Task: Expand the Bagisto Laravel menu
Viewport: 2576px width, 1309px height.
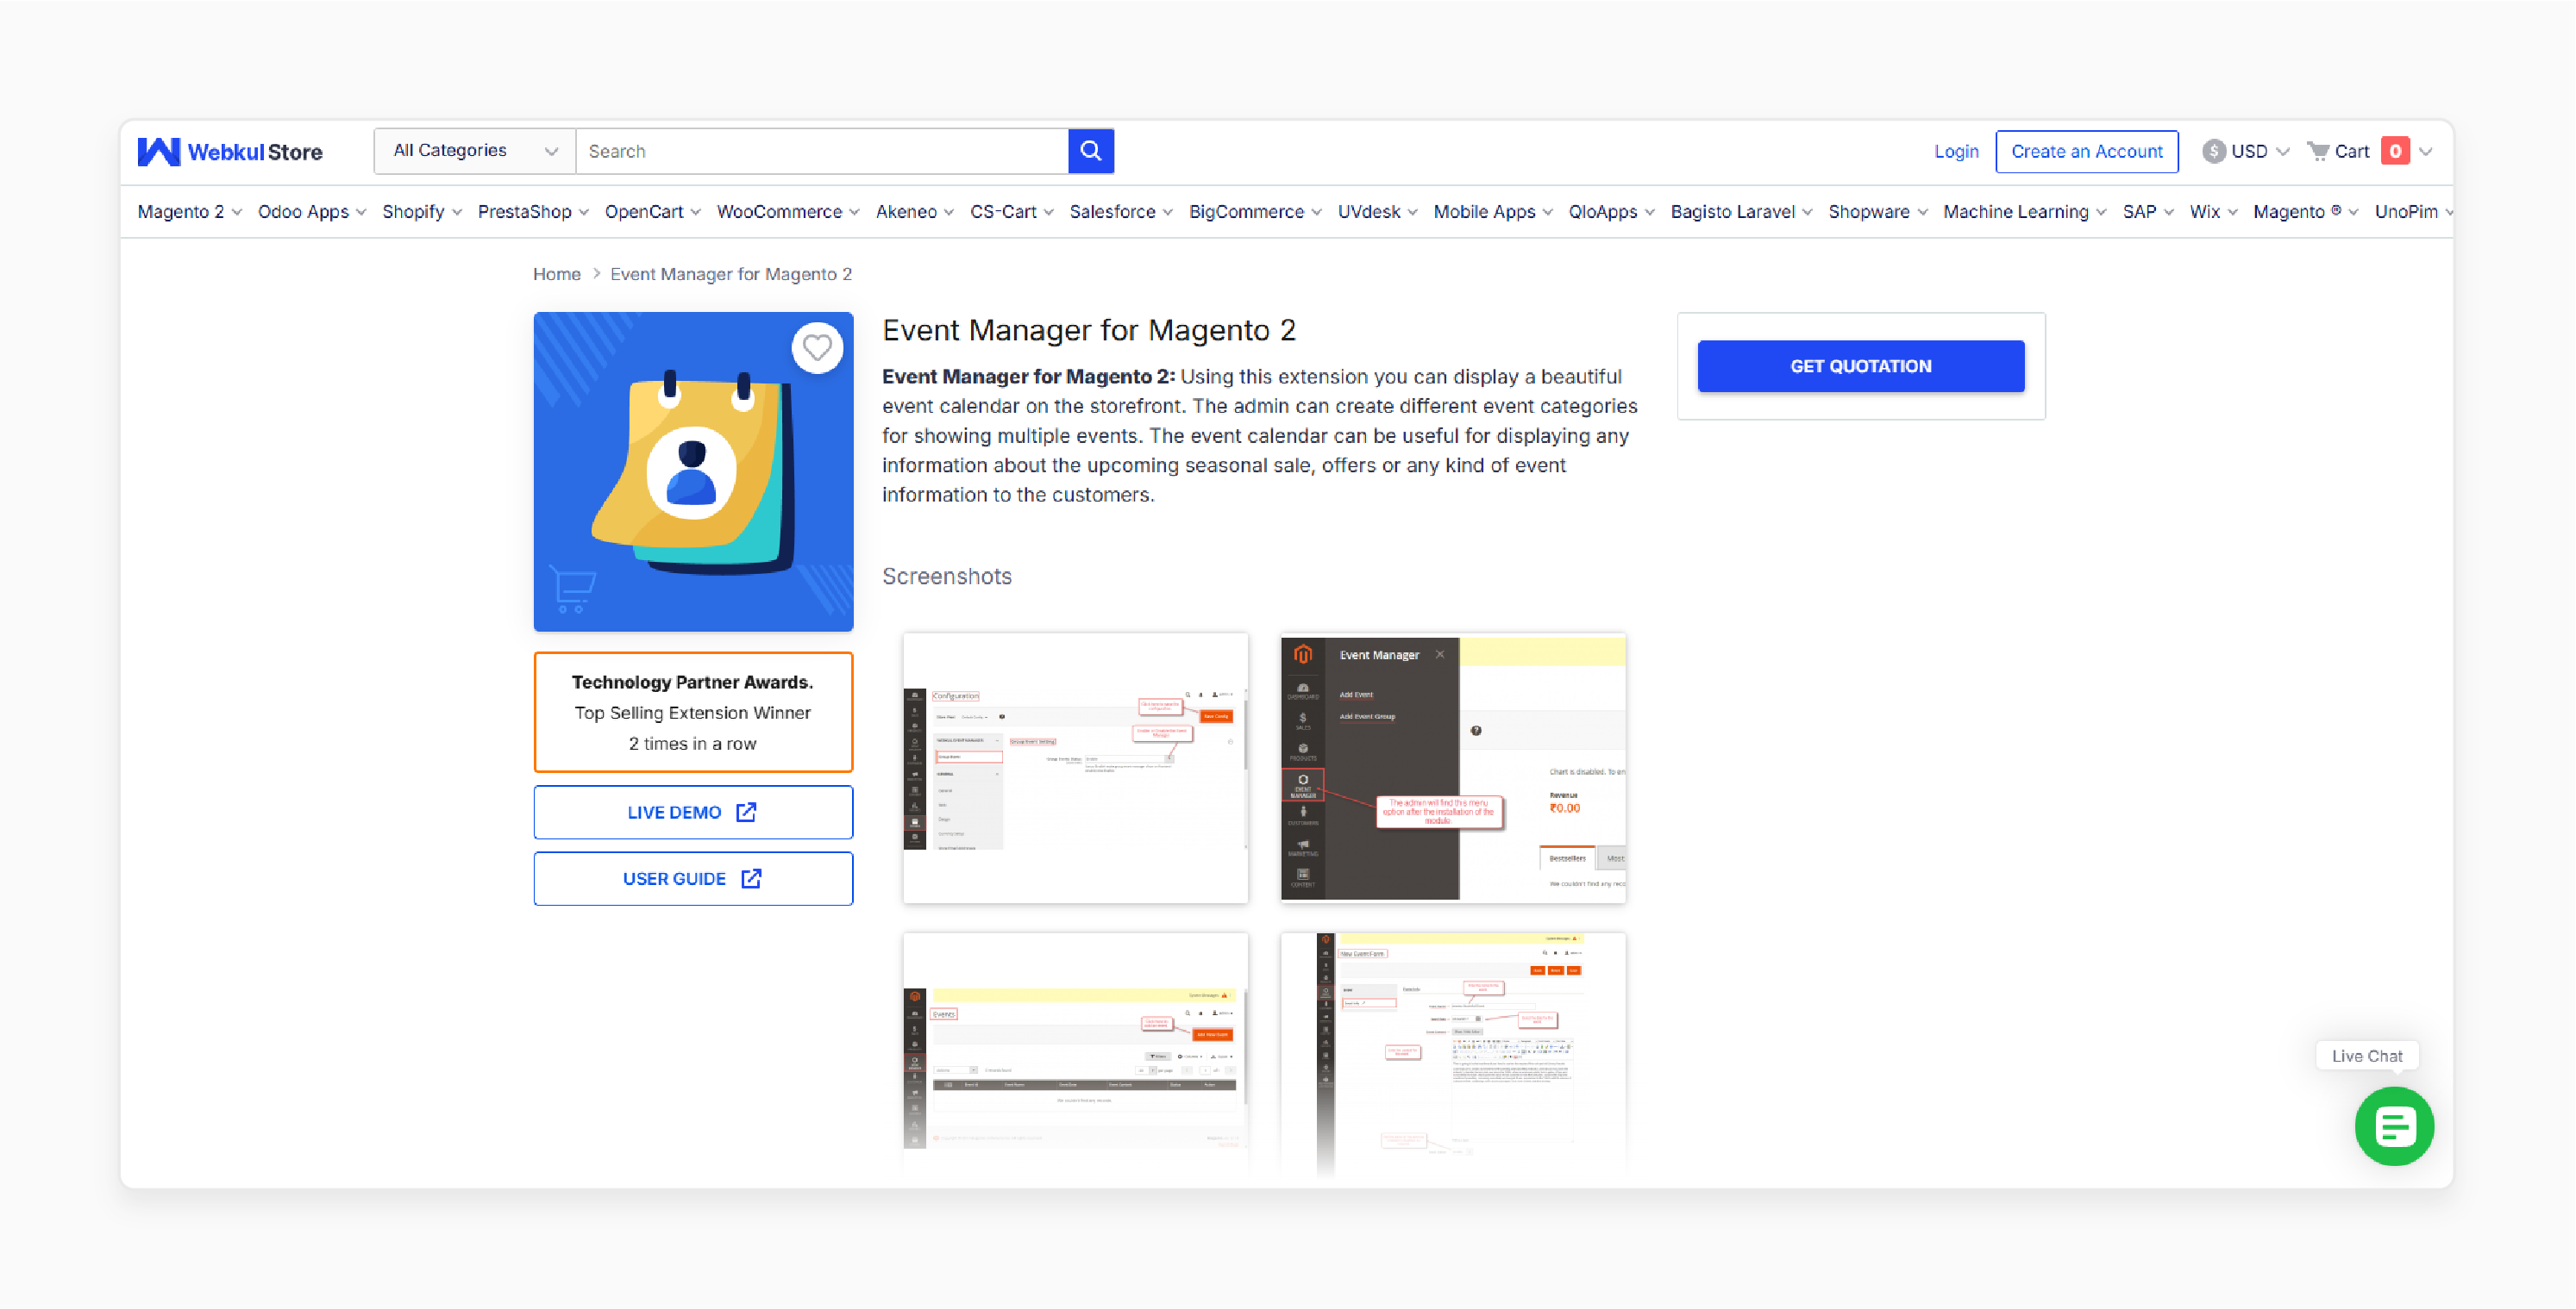Action: pos(1742,212)
